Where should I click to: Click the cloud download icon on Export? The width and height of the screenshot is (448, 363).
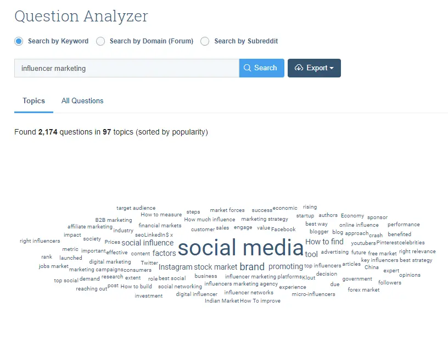point(299,68)
